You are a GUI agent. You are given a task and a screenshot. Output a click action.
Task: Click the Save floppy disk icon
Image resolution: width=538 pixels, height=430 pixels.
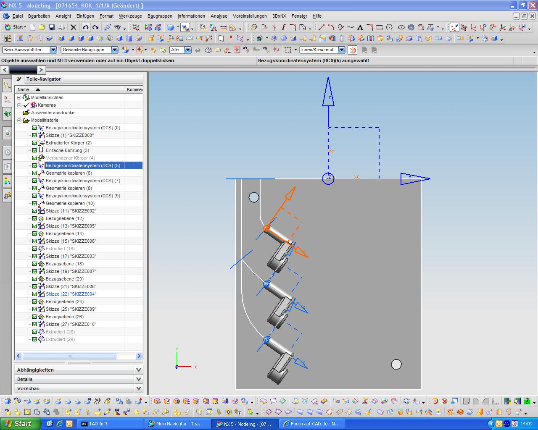(52, 27)
